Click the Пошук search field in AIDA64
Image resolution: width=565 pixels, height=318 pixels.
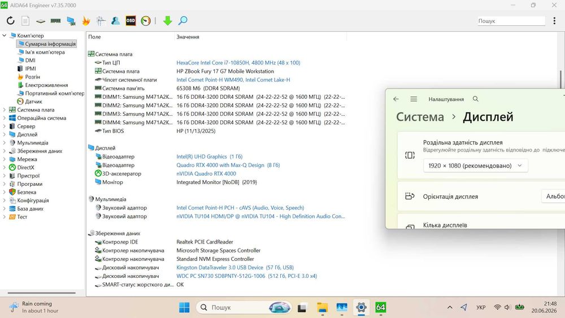coord(511,21)
